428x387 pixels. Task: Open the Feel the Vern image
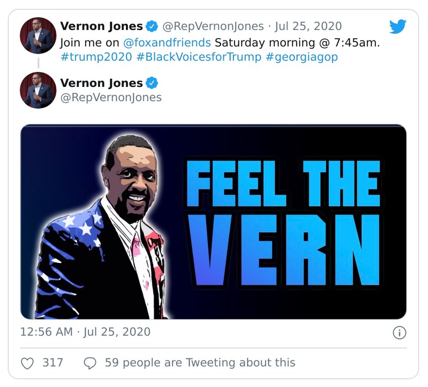pyautogui.click(x=213, y=222)
